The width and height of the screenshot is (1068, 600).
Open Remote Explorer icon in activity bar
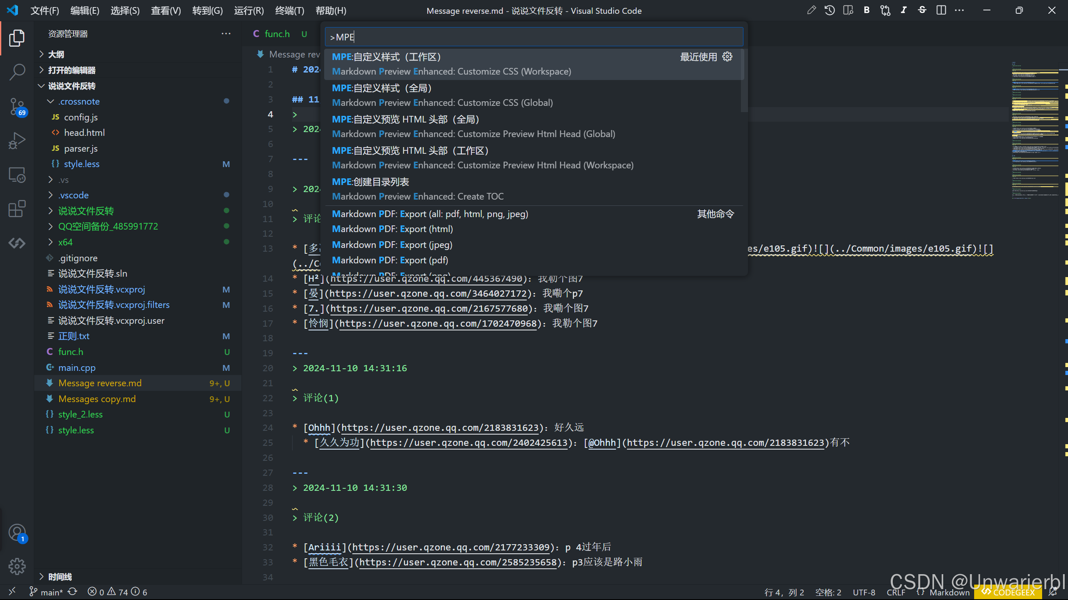(x=17, y=175)
